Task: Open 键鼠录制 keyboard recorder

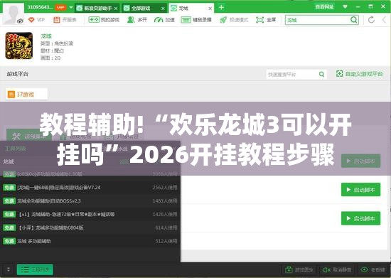Action: coord(196,20)
